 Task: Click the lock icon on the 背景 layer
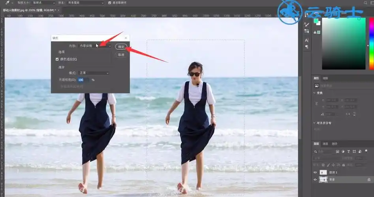(x=368, y=180)
